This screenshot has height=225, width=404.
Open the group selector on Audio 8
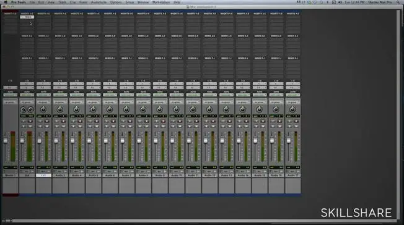(x=143, y=103)
